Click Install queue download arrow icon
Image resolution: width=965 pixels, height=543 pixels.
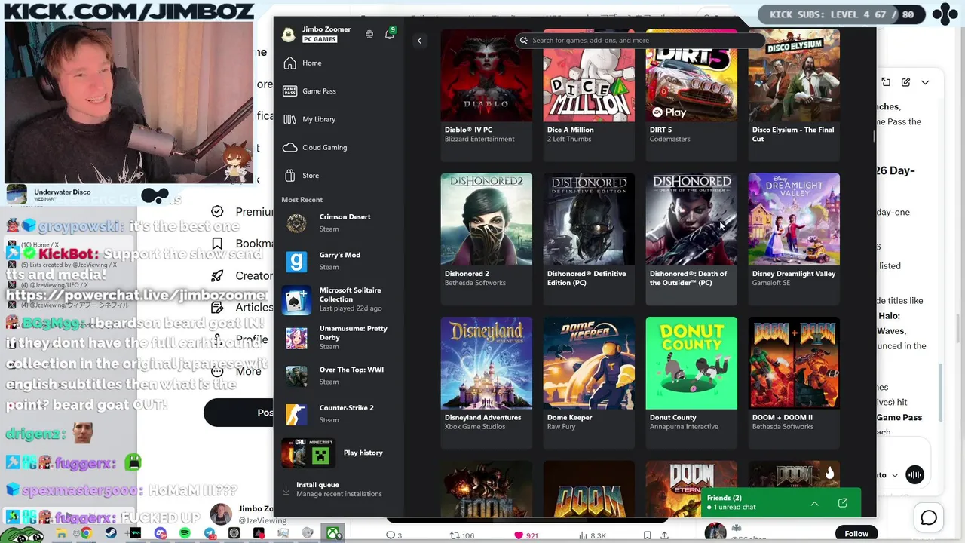point(286,489)
